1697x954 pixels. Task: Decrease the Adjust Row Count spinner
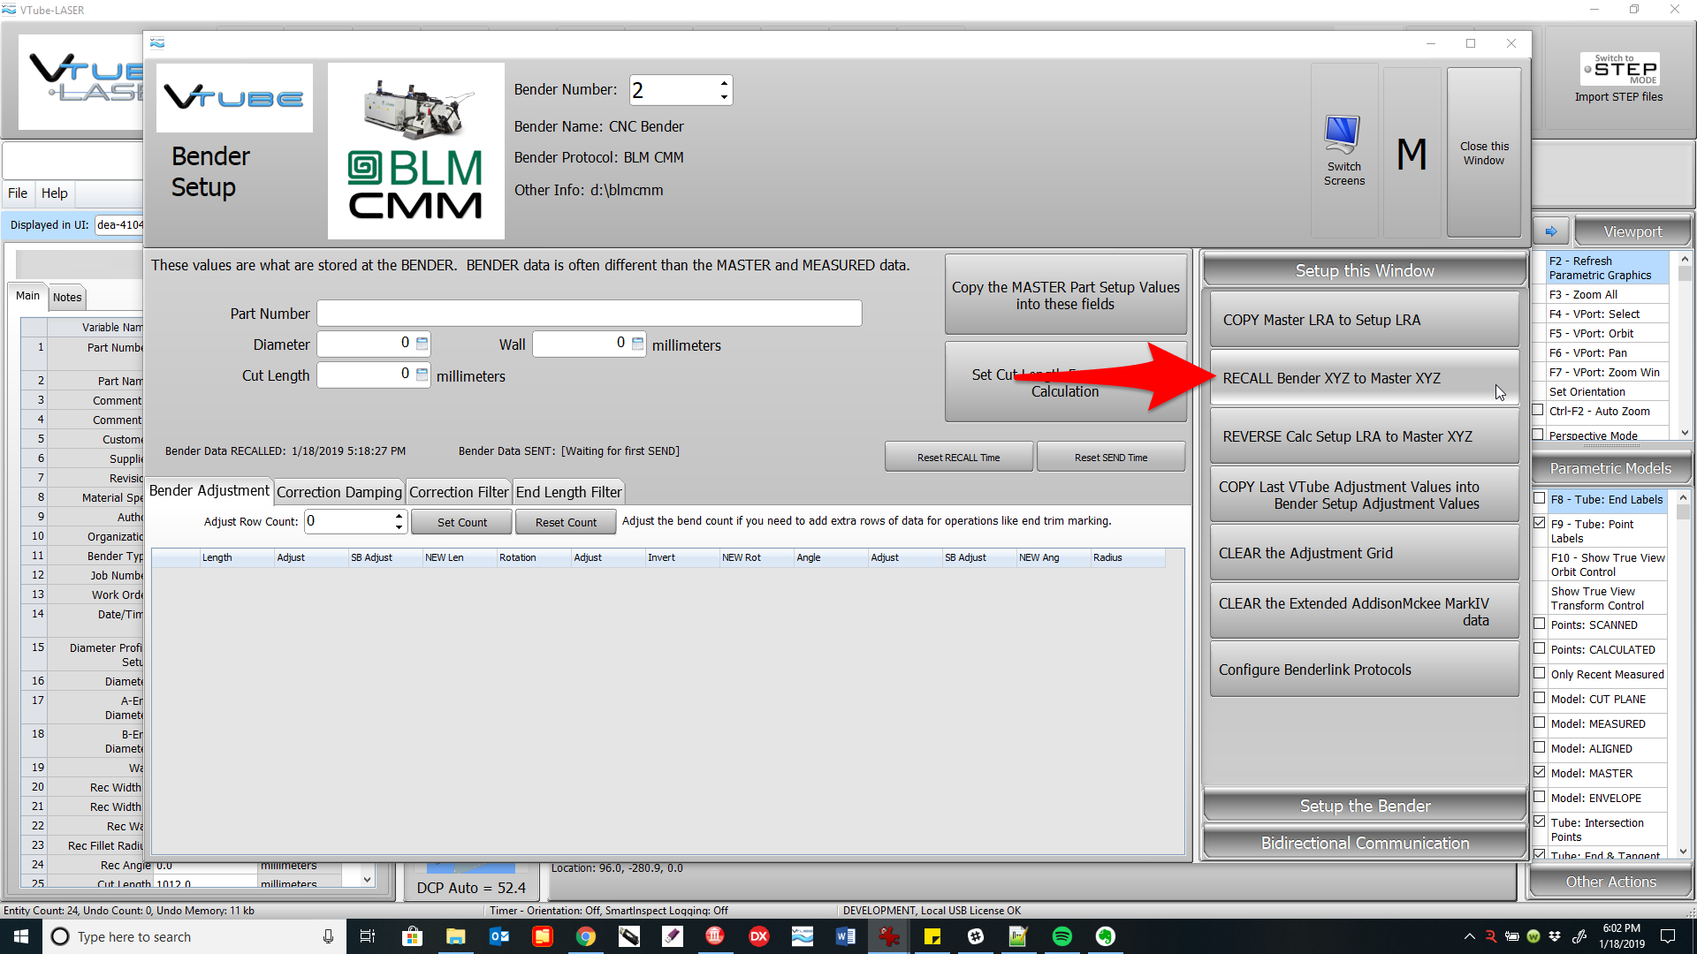point(400,527)
